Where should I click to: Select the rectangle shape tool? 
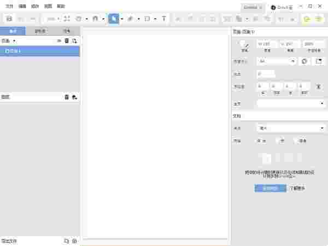coord(147,19)
